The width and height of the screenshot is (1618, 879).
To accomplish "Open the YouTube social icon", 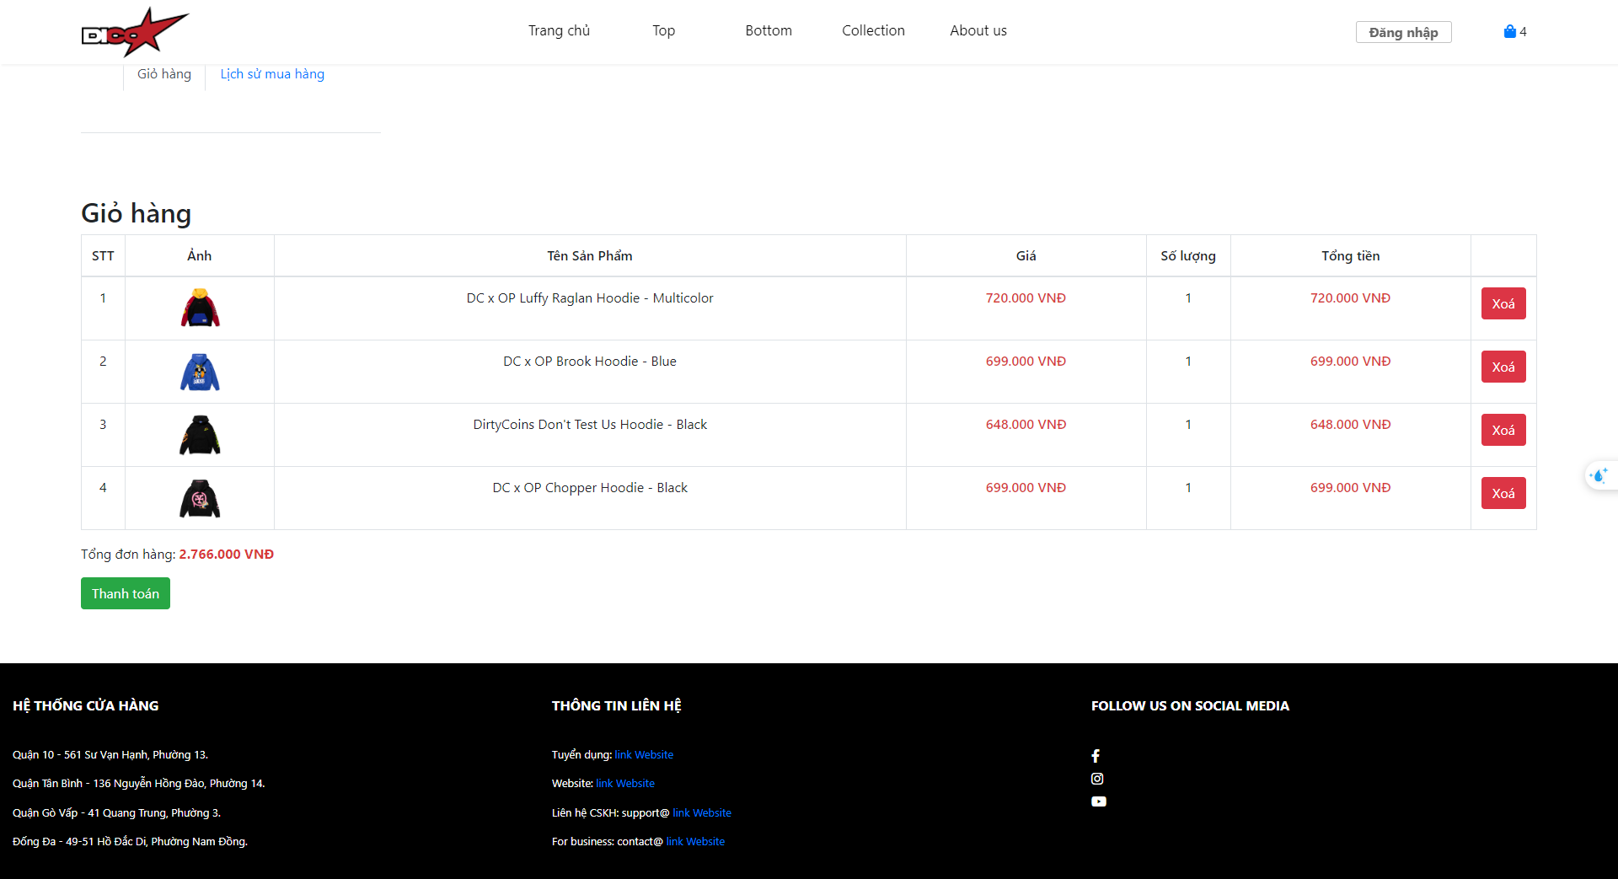I will click(x=1099, y=801).
